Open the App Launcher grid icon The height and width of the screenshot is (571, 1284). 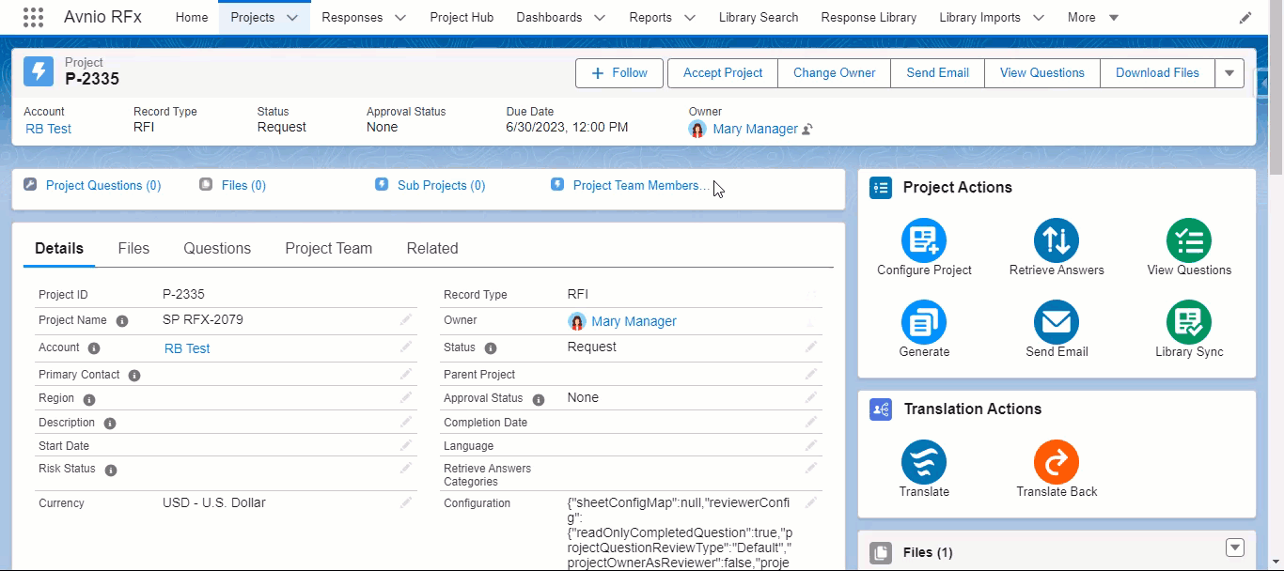click(x=33, y=17)
